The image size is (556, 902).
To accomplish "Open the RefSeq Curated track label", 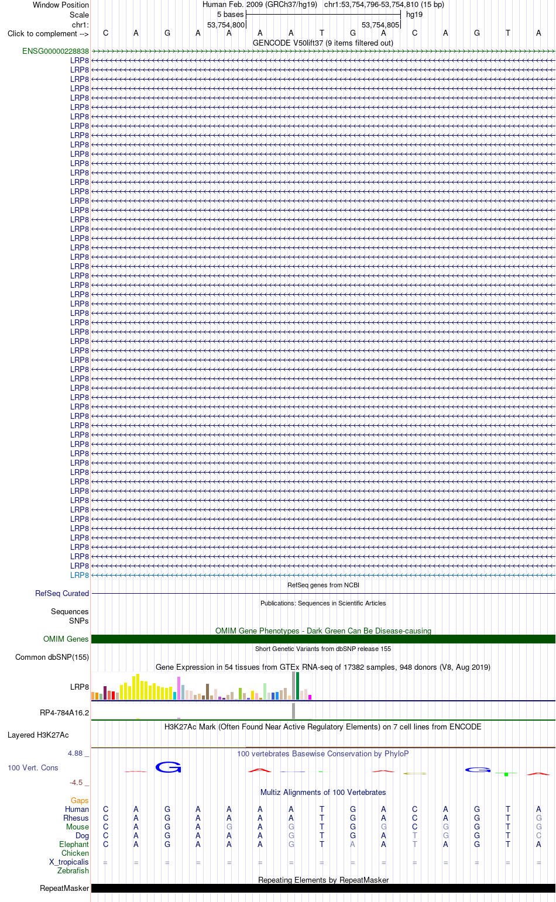I will [62, 593].
